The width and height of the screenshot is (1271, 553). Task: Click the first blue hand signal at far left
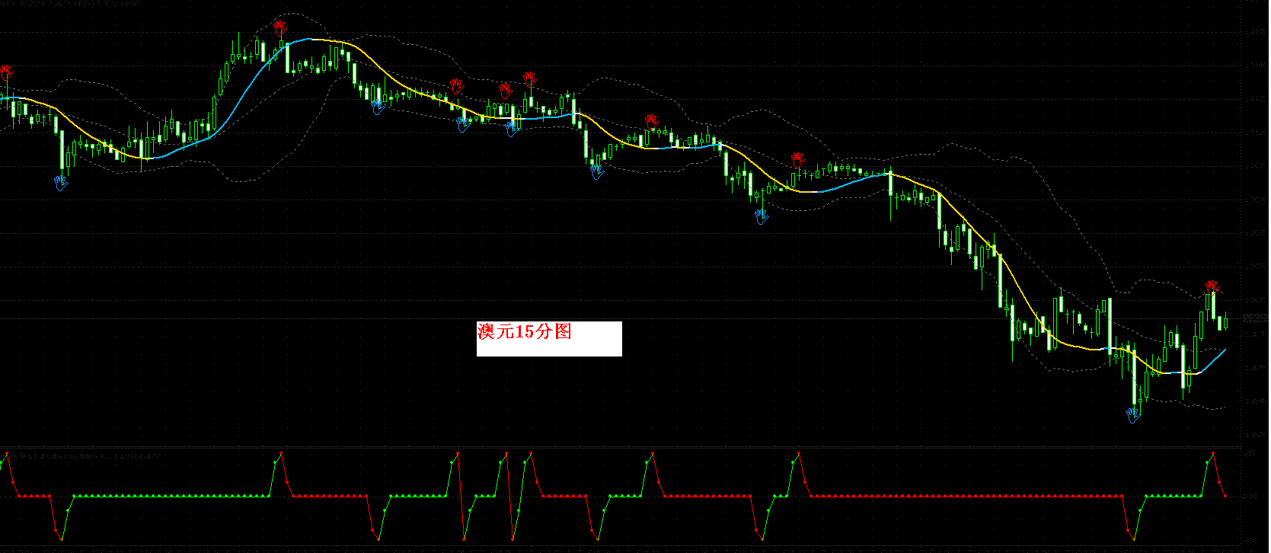(62, 183)
